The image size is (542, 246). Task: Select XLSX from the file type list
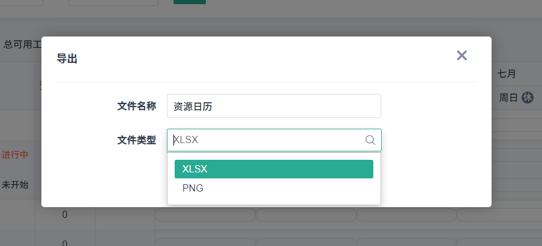tap(274, 169)
